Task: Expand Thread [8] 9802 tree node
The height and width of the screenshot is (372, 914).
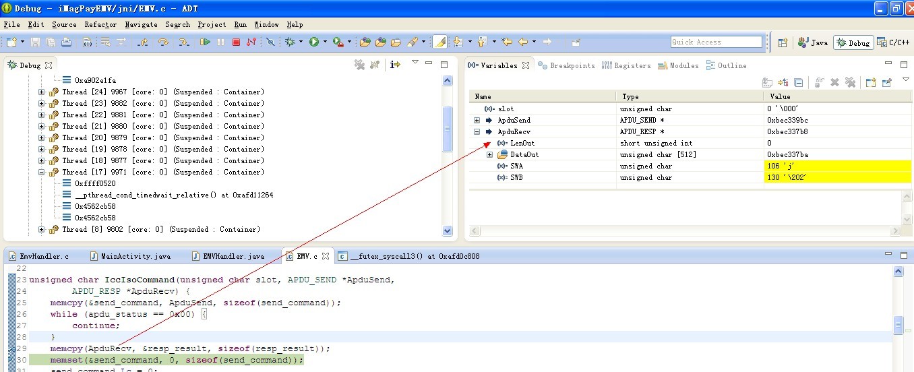Action: [x=42, y=230]
